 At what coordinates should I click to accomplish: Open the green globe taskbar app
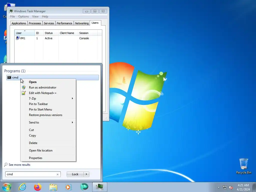coord(84,187)
